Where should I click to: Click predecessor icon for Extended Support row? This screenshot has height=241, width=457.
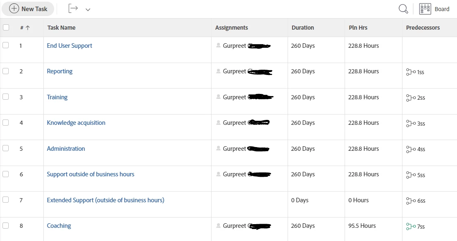pos(411,201)
